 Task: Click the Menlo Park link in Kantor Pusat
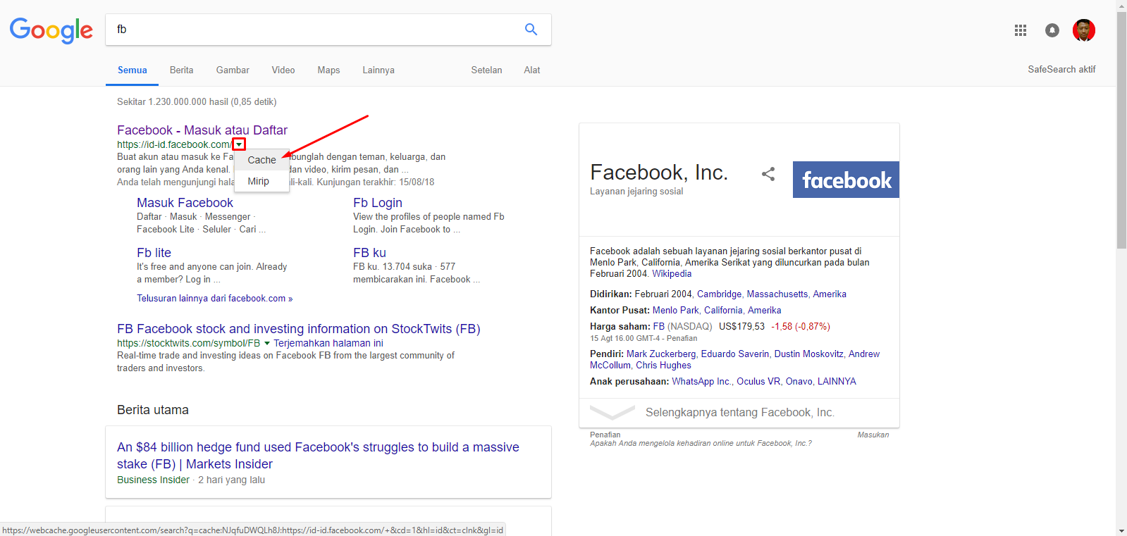(x=675, y=311)
